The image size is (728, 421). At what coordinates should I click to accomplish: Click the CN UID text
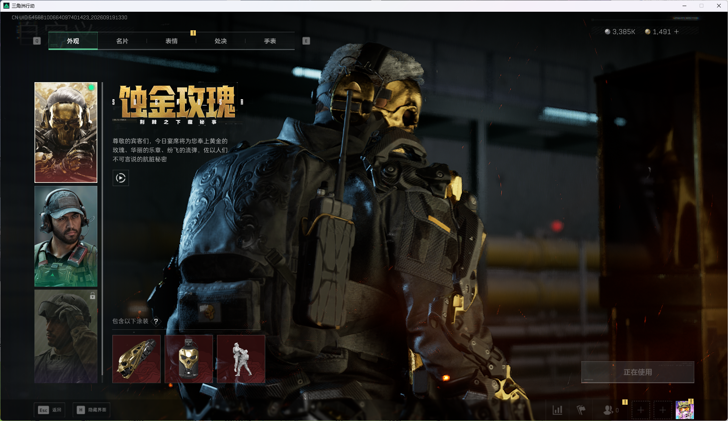click(70, 17)
